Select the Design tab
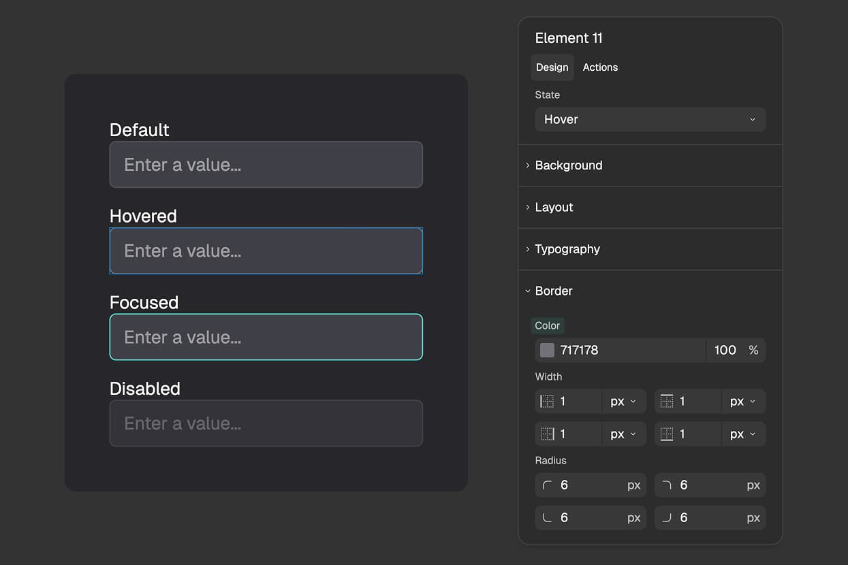848x565 pixels. (x=552, y=67)
